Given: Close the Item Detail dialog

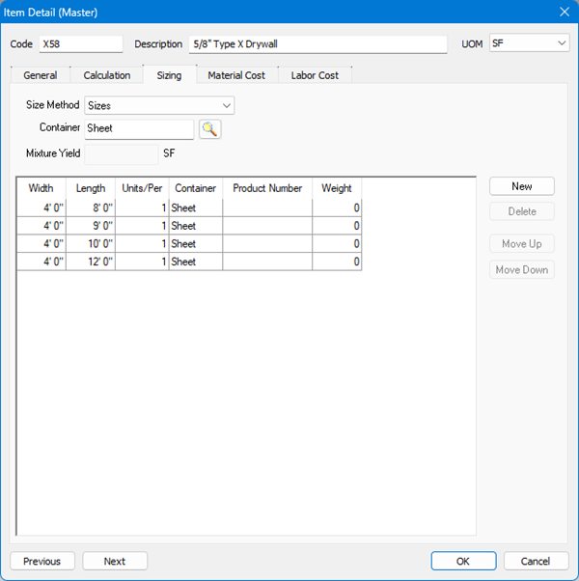Looking at the screenshot, I should [x=565, y=12].
